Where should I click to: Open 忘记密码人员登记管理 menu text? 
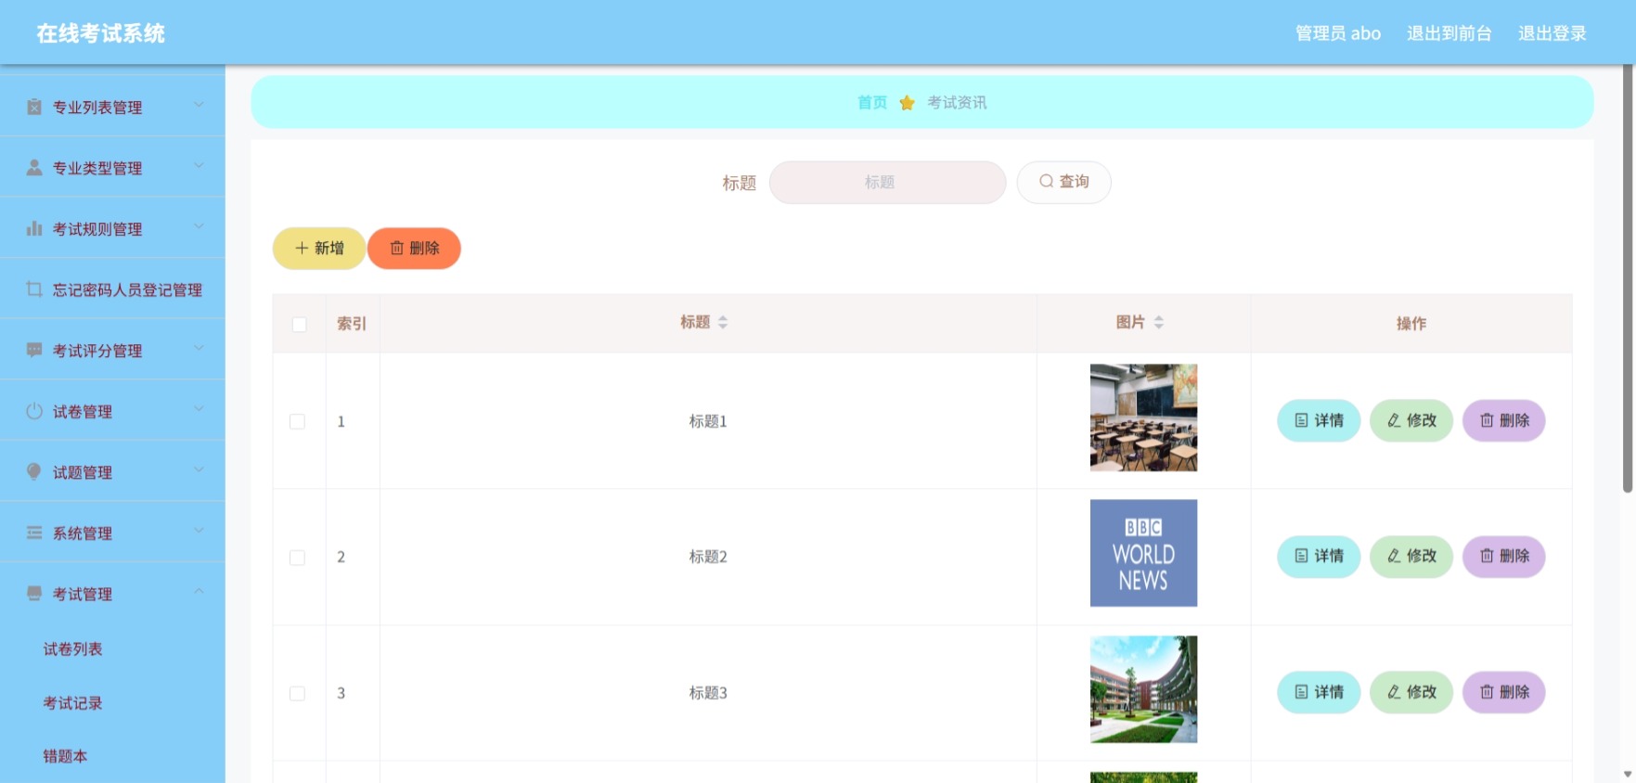[x=127, y=289]
